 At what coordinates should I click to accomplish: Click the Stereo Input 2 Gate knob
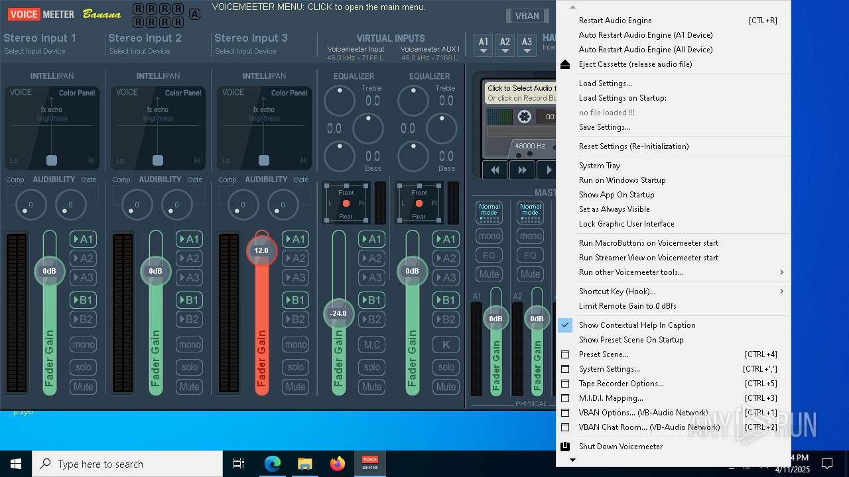click(176, 205)
